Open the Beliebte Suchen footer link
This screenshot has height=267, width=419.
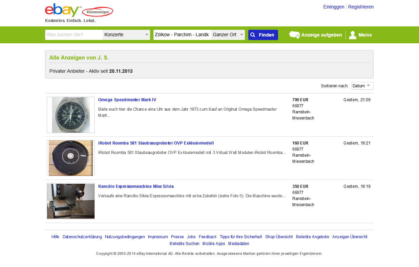click(185, 244)
